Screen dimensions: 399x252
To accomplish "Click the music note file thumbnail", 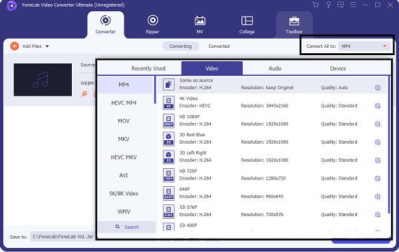I will click(x=43, y=80).
